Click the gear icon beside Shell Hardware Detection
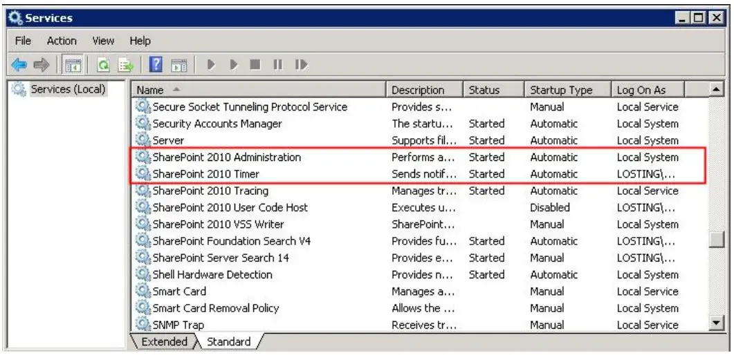This screenshot has height=355, width=734. [143, 274]
